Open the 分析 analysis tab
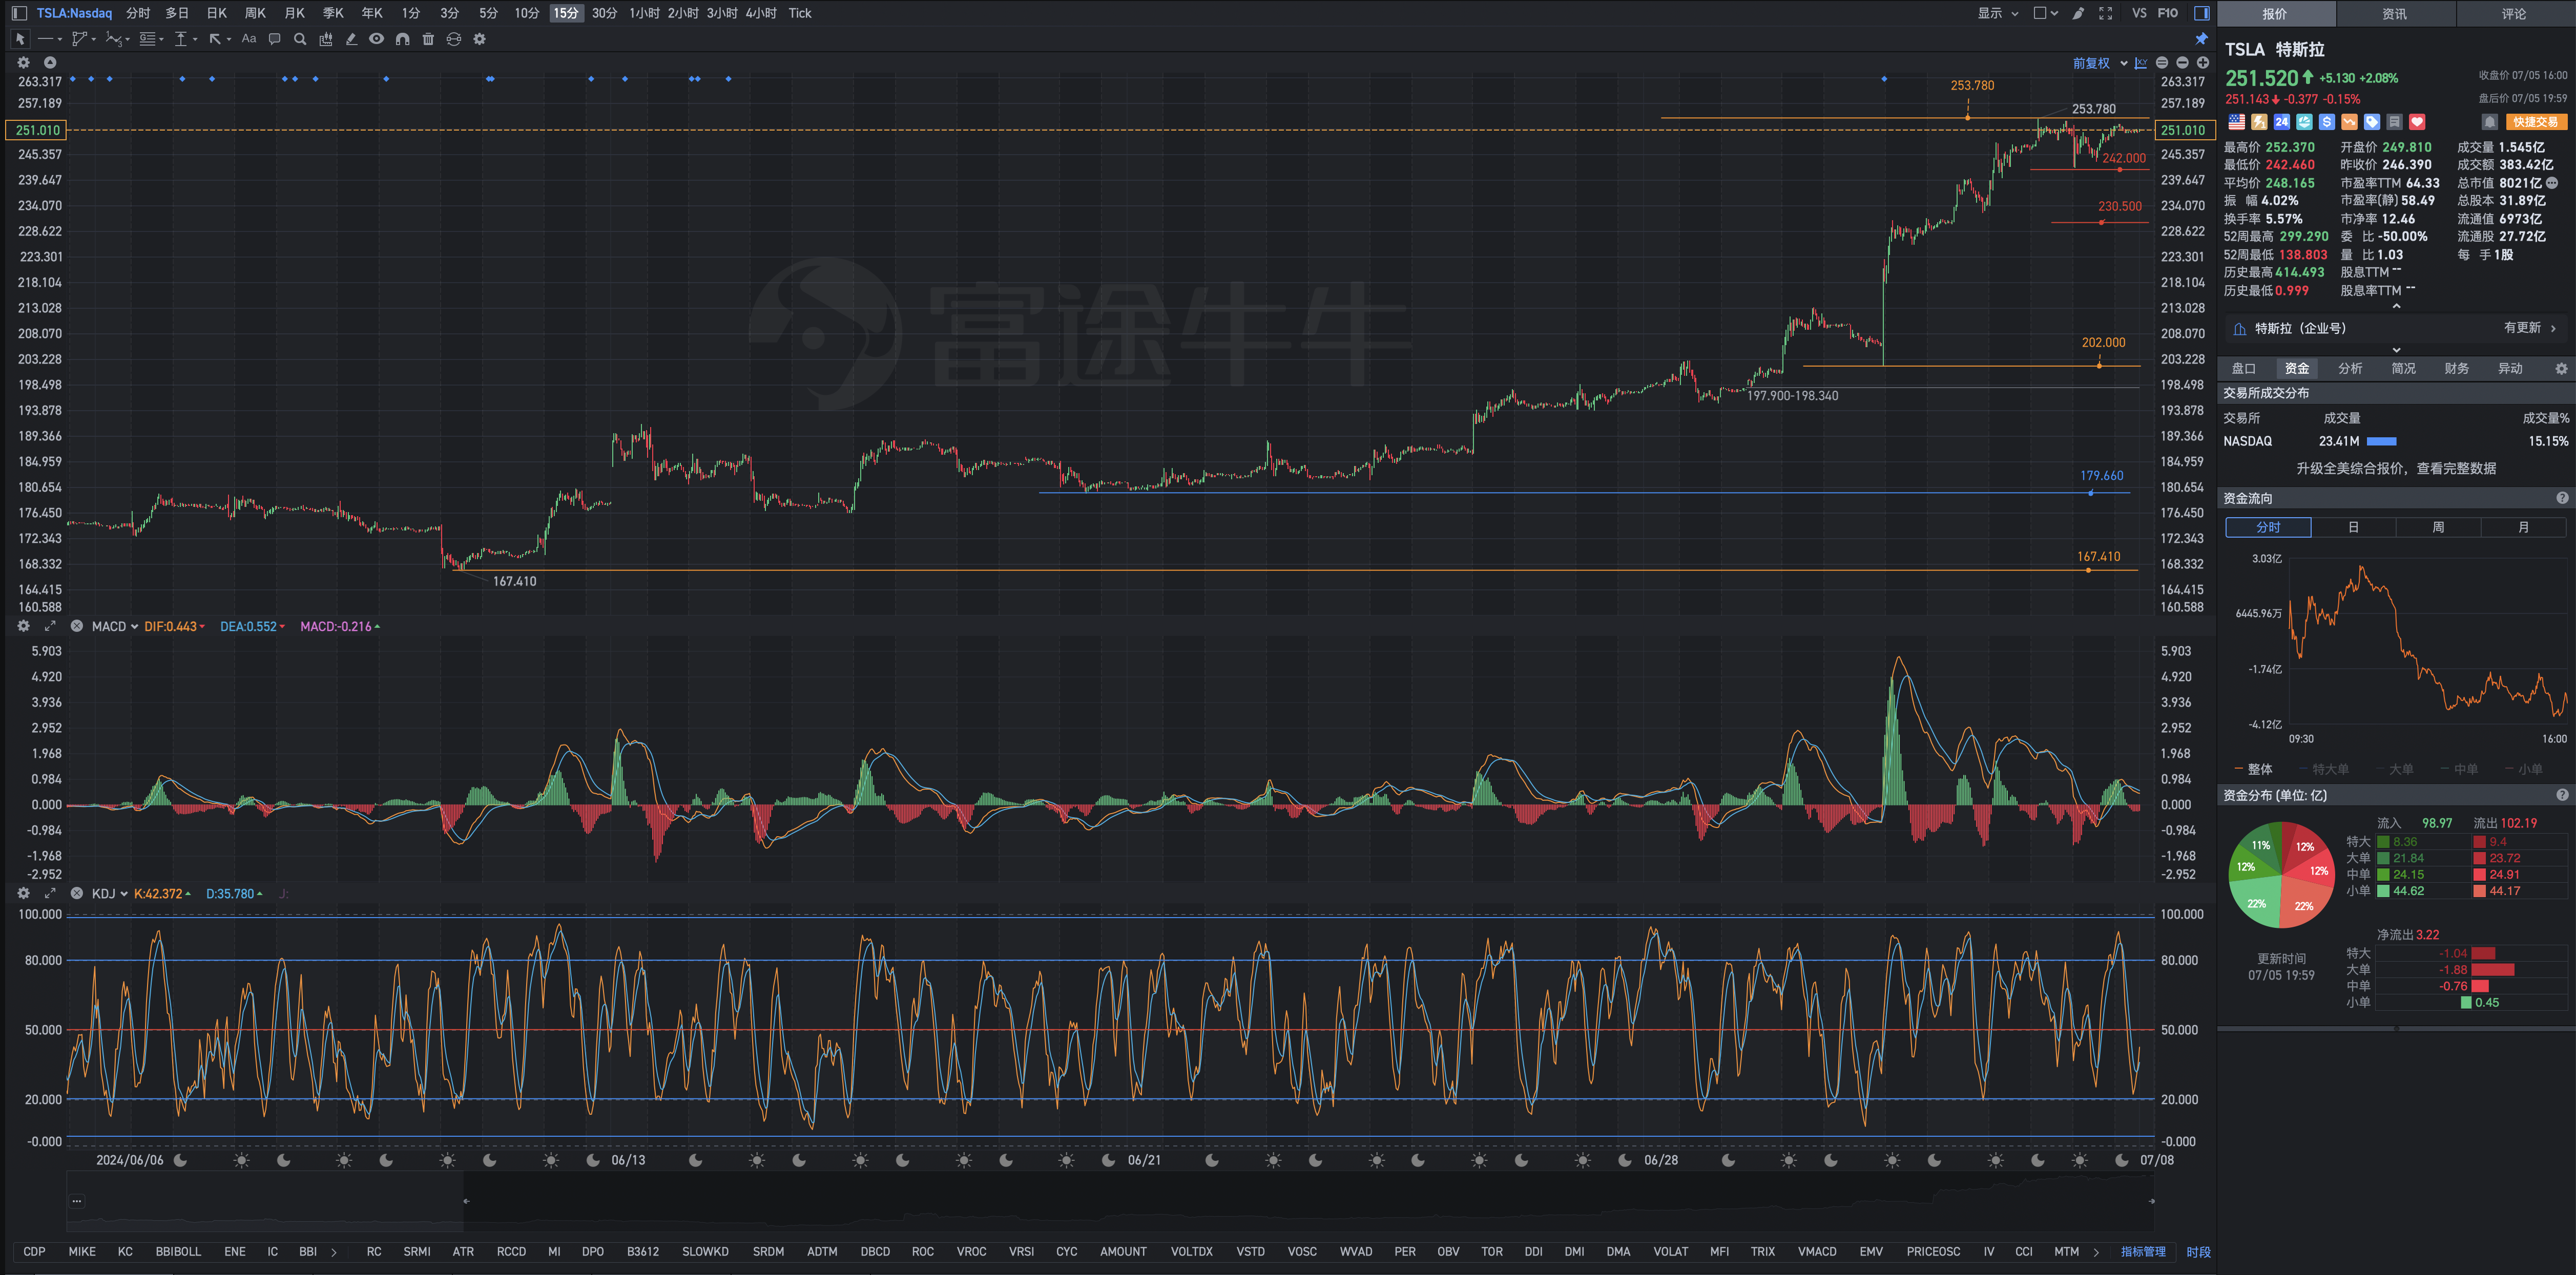Image resolution: width=2576 pixels, height=1275 pixels. click(2350, 369)
